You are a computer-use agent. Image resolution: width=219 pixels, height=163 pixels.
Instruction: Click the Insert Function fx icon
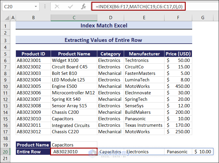pos(83,6)
